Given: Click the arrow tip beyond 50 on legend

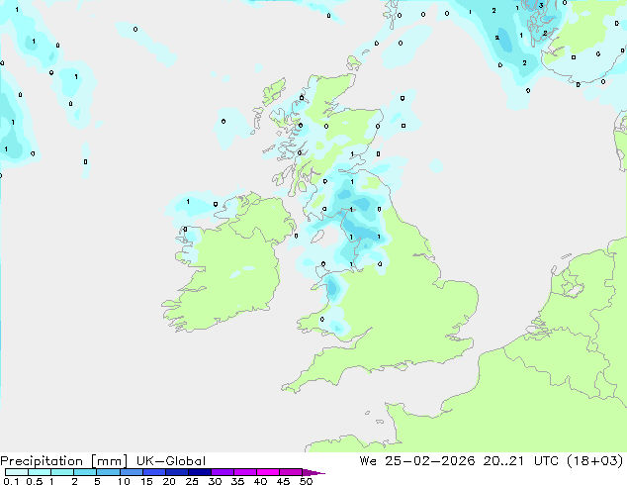Looking at the screenshot, I should (313, 472).
